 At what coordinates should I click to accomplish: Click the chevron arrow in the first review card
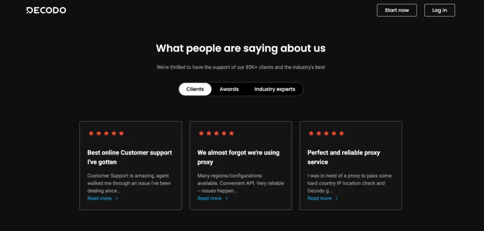click(117, 198)
